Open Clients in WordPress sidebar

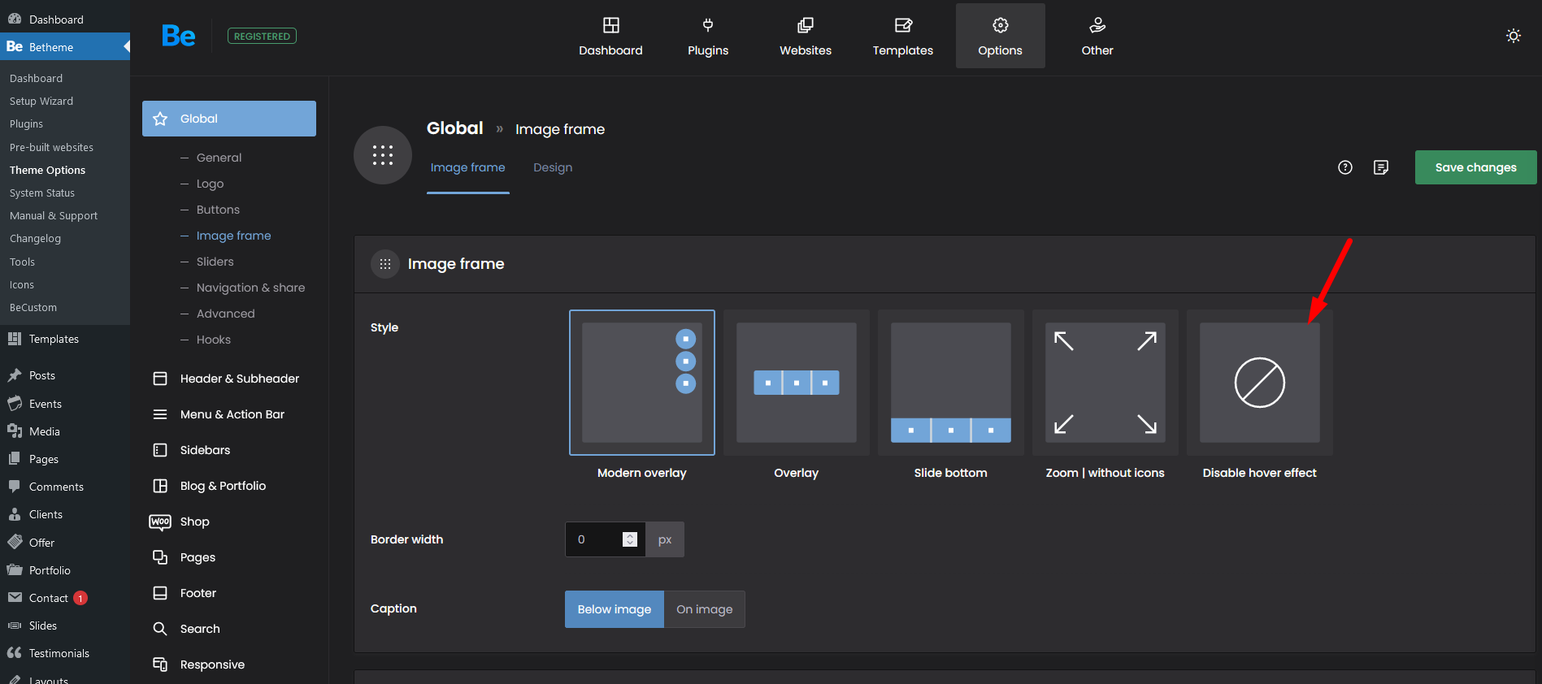(x=65, y=514)
